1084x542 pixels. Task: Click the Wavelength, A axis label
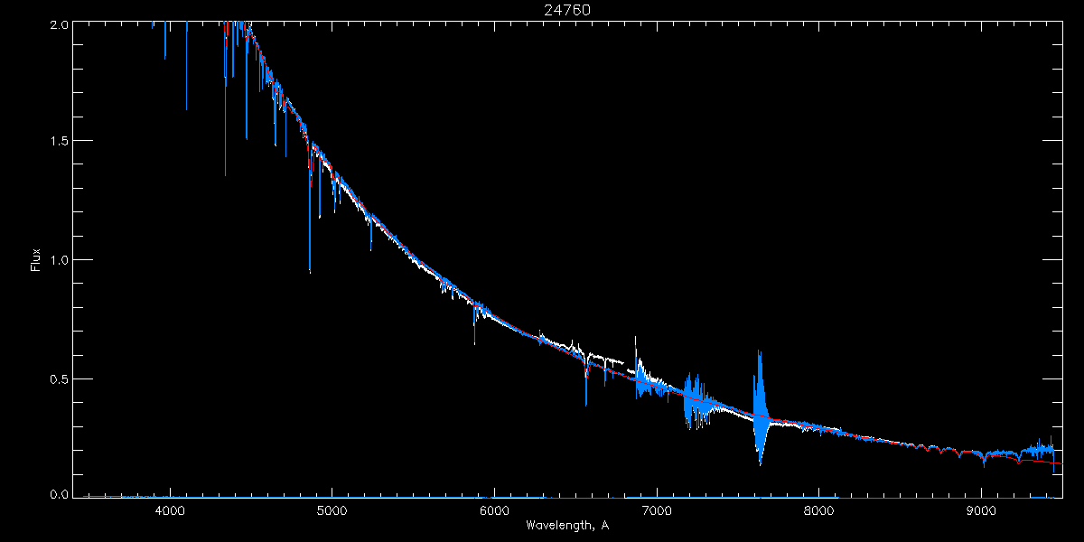567,525
